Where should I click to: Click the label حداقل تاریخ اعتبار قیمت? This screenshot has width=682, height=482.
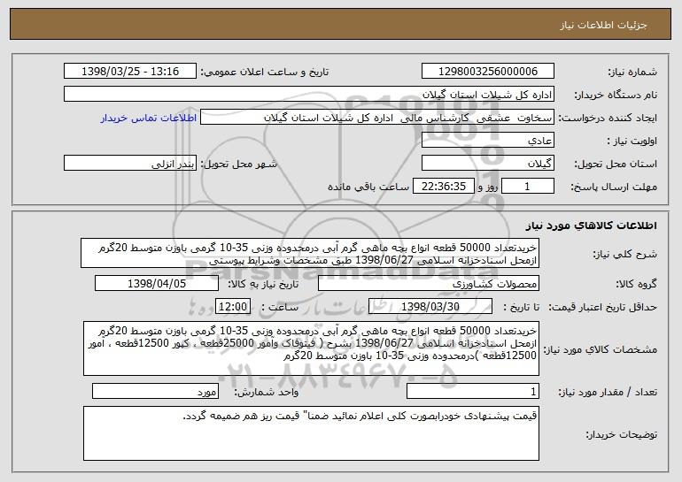tap(603, 308)
